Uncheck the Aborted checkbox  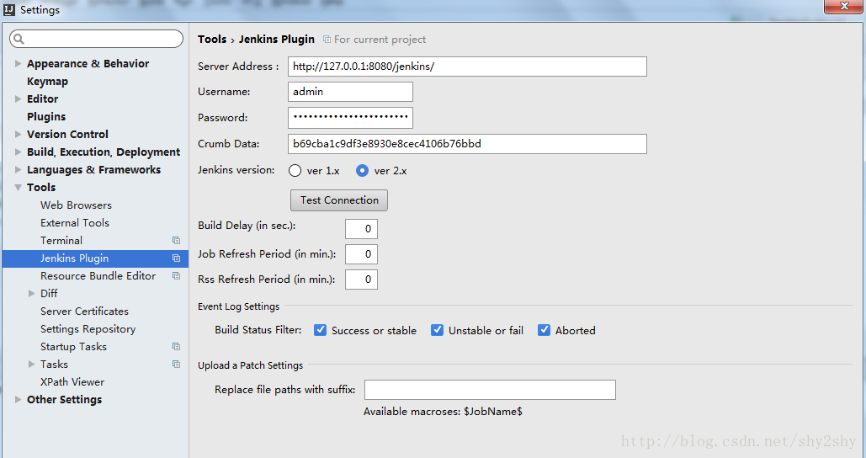(544, 330)
